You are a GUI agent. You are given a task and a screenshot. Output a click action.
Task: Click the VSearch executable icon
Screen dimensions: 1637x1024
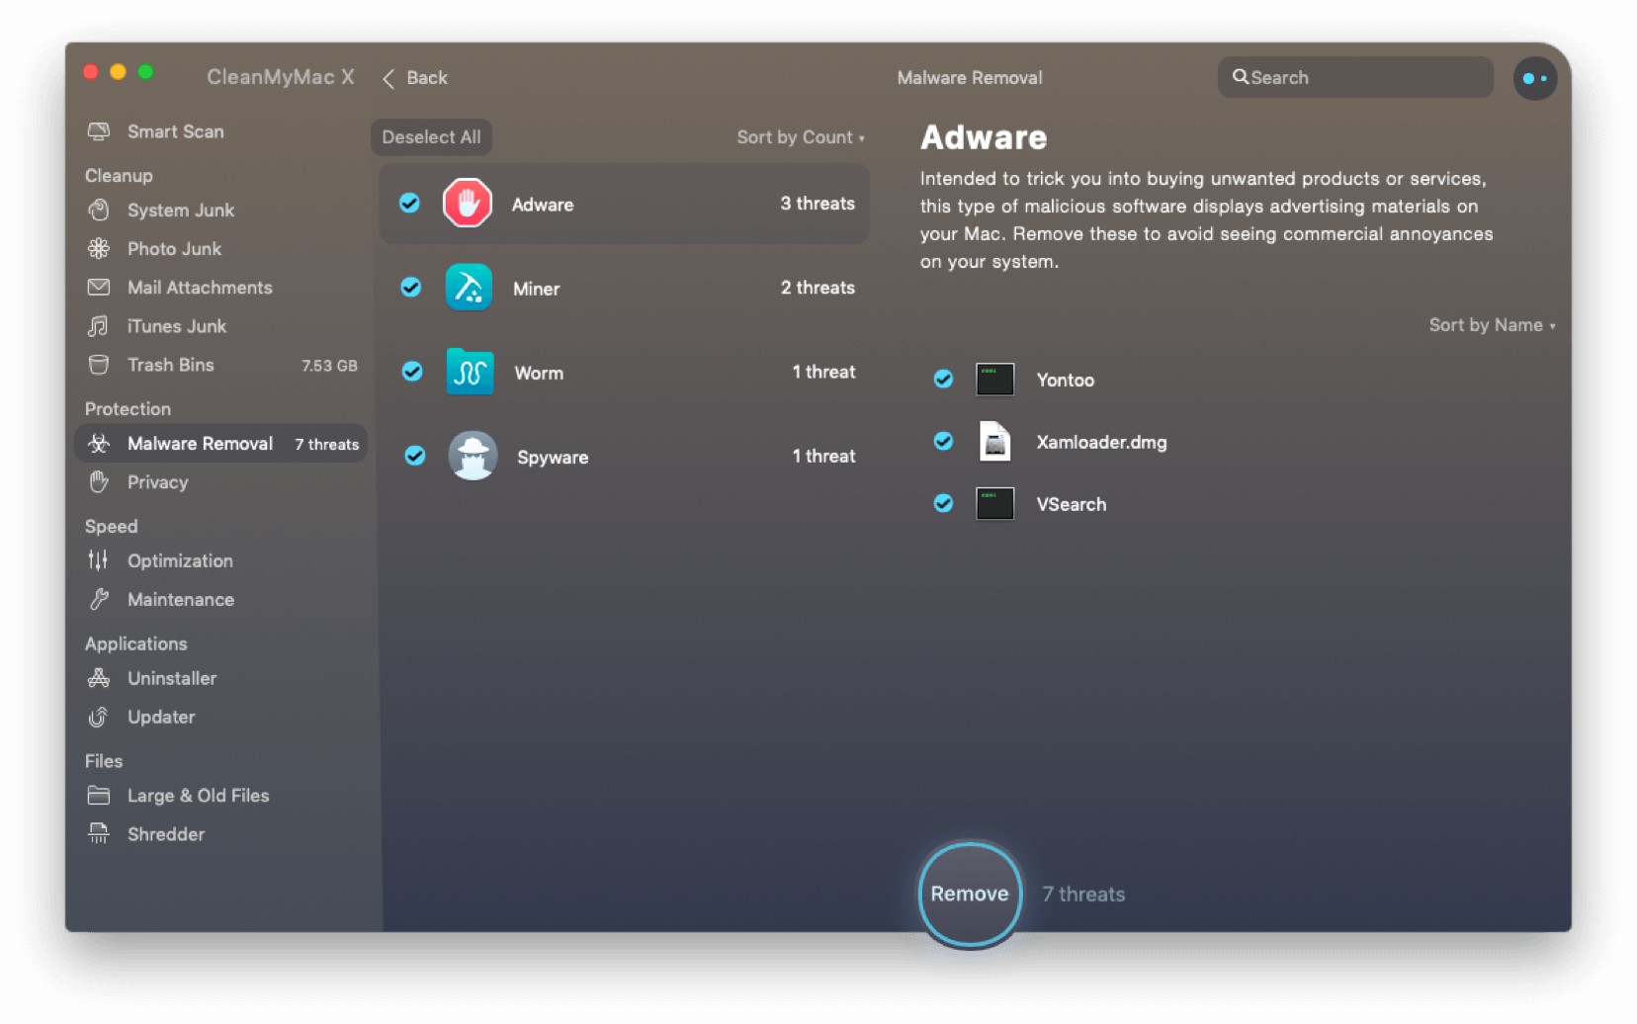pyautogui.click(x=994, y=504)
